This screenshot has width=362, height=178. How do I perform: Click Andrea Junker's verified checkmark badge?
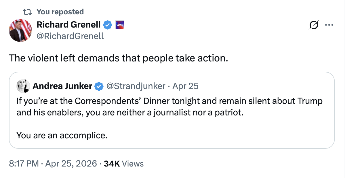coord(99,86)
